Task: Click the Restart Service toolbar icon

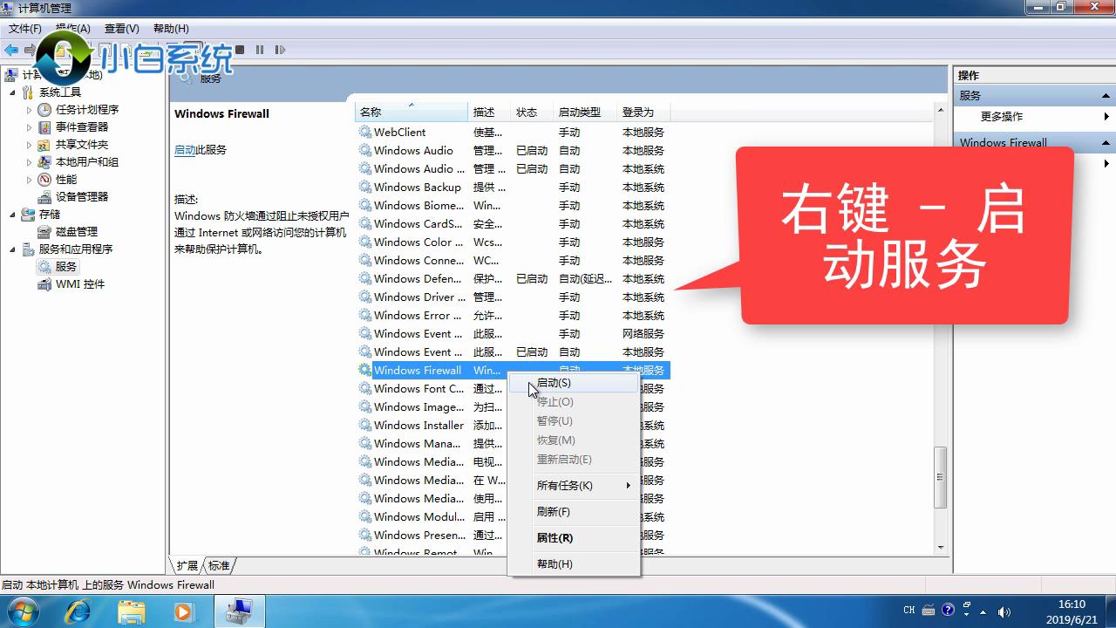Action: (280, 50)
